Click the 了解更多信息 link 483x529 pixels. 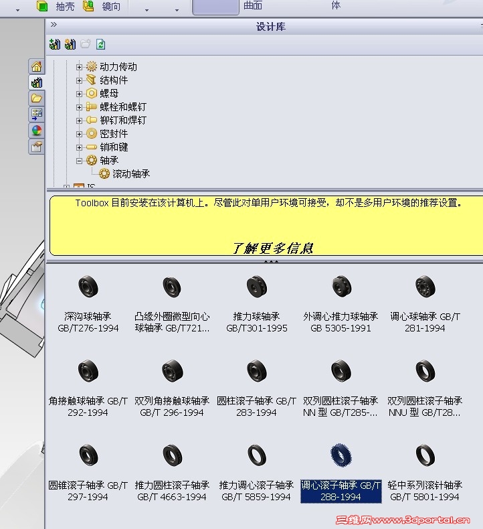[x=272, y=248]
